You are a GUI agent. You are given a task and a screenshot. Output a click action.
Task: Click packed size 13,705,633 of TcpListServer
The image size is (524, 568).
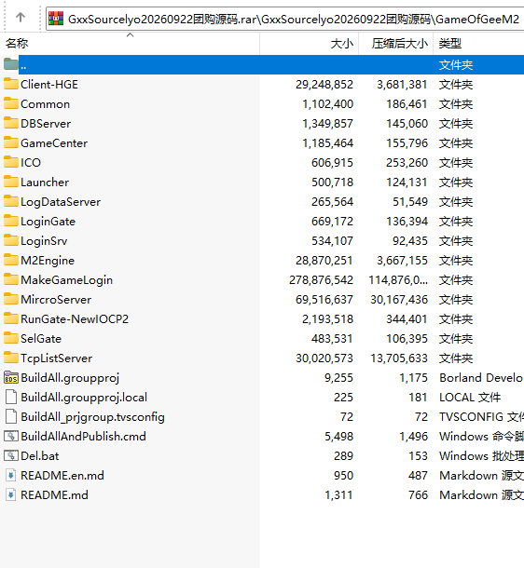pos(399,358)
